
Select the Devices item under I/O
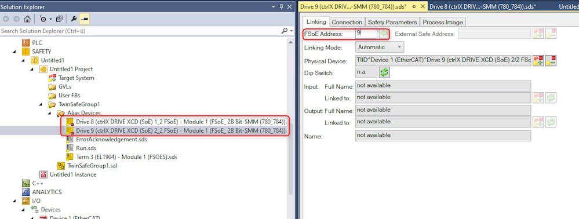(x=50, y=210)
